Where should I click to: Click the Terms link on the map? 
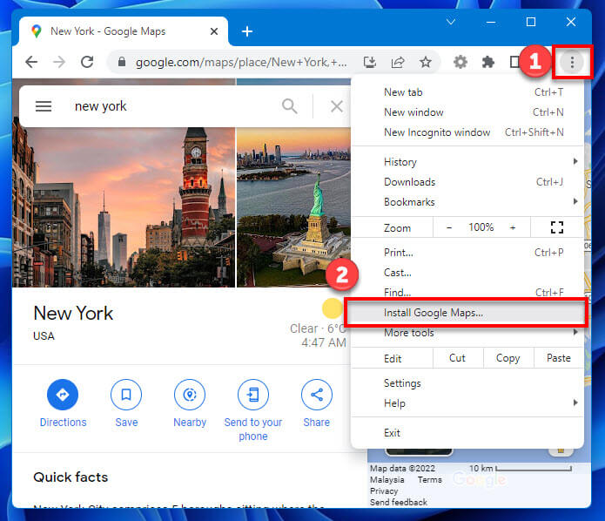(429, 480)
